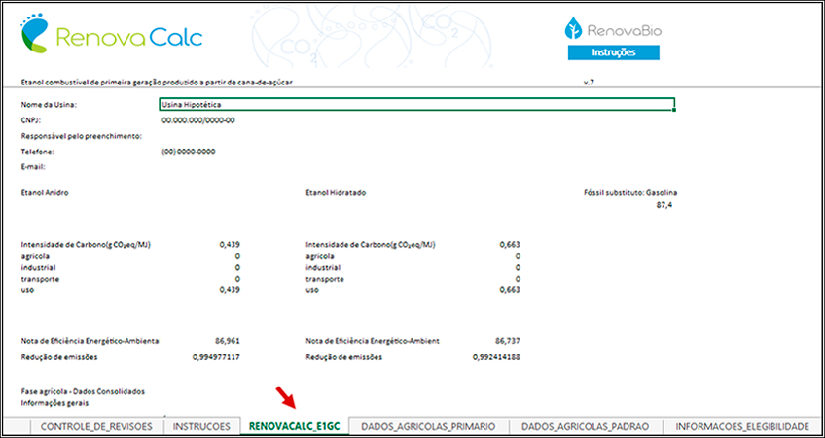This screenshot has width=825, height=438.
Task: Click the Etanol Hidratado carbon intensity value 0,663
Action: [x=507, y=244]
